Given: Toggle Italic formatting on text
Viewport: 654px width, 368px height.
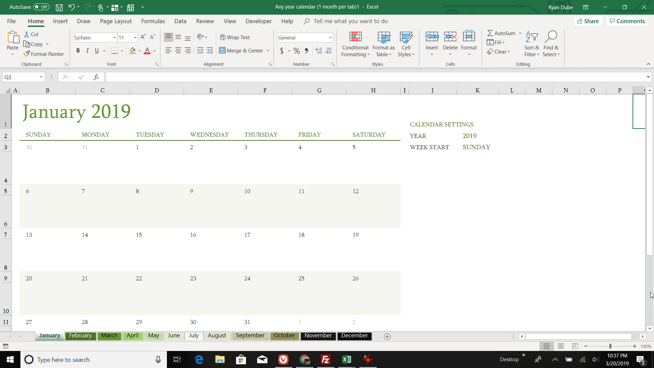Looking at the screenshot, I should (x=88, y=51).
